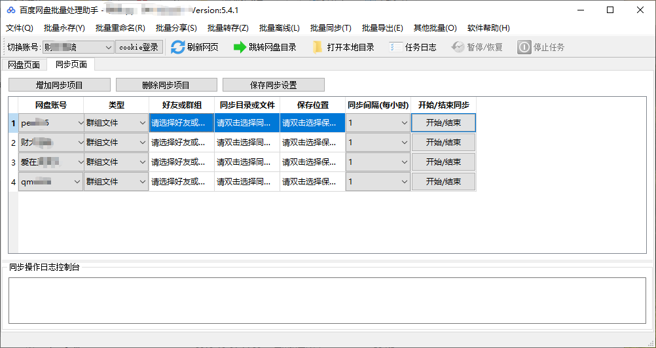Open row 1 类型 群组文件 dropdown
The height and width of the screenshot is (348, 656).
coord(117,123)
